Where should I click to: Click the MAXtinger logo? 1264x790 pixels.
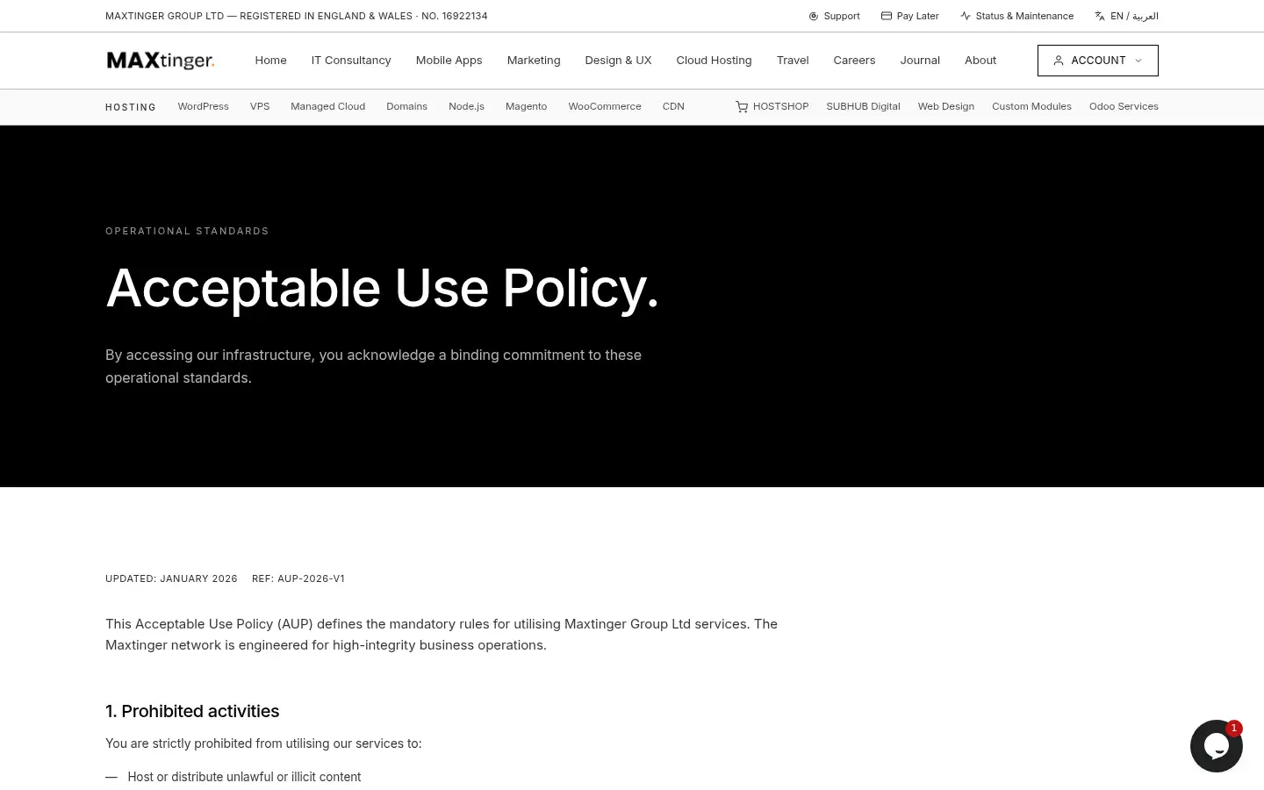pos(161,61)
